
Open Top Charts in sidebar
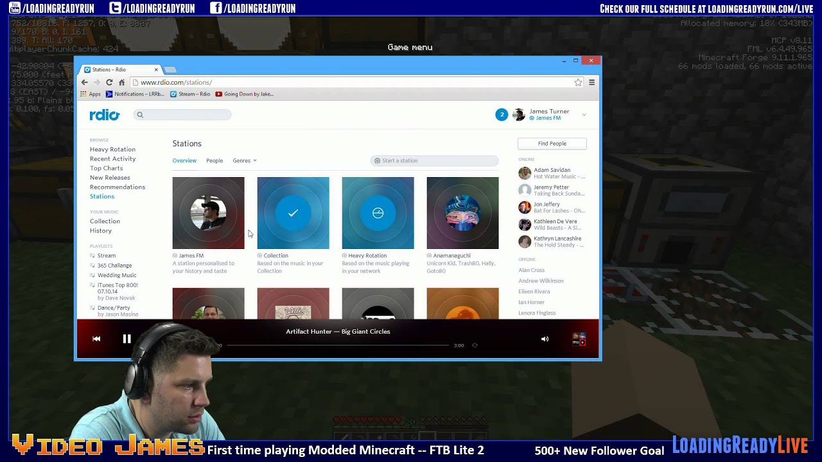107,168
